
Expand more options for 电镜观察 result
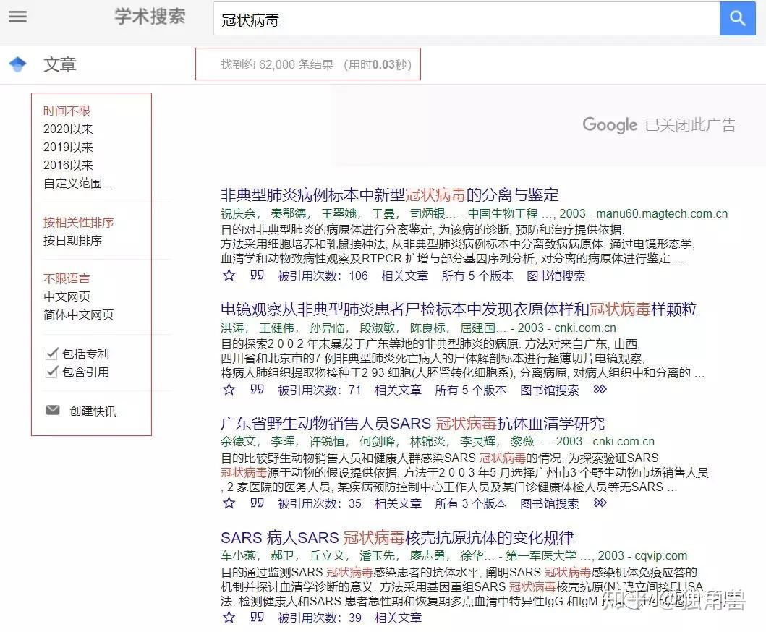(600, 389)
